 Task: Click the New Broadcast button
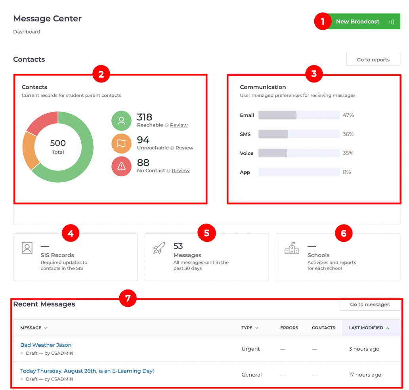click(357, 21)
